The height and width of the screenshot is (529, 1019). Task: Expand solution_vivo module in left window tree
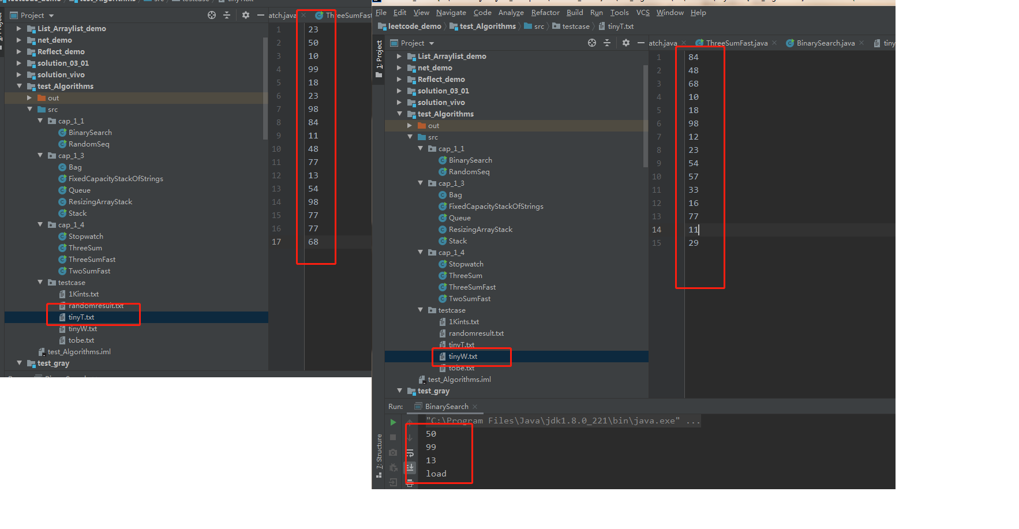19,74
